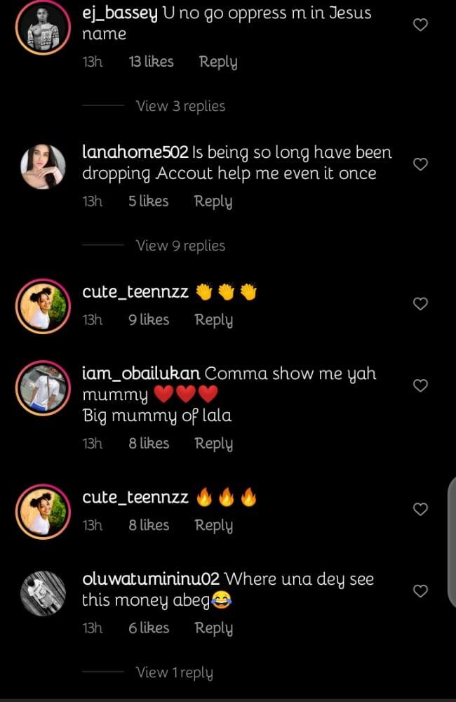Screen dimensions: 456x702
Task: Open the oluwatumininu02 username link
Action: [x=151, y=580]
